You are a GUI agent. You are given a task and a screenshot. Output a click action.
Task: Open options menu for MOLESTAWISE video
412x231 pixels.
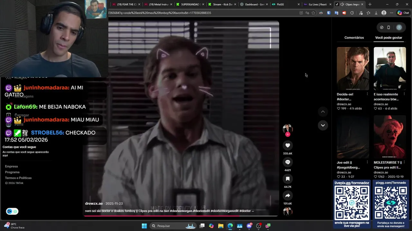pos(404,162)
